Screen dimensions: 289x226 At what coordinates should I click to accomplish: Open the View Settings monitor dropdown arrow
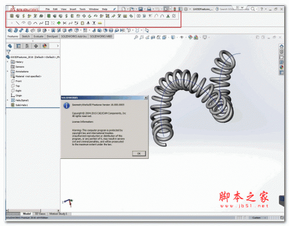[209, 37]
